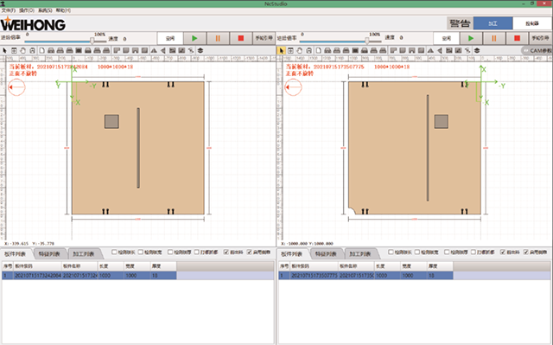Click new blank page icon in left toolbar
Viewport: 553px width, 345px height.
41,50
